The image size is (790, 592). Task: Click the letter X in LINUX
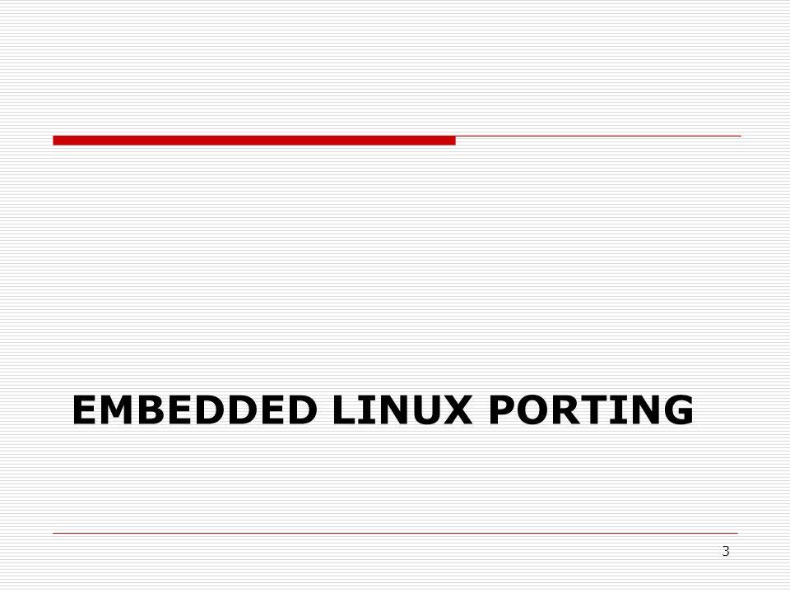tap(458, 409)
